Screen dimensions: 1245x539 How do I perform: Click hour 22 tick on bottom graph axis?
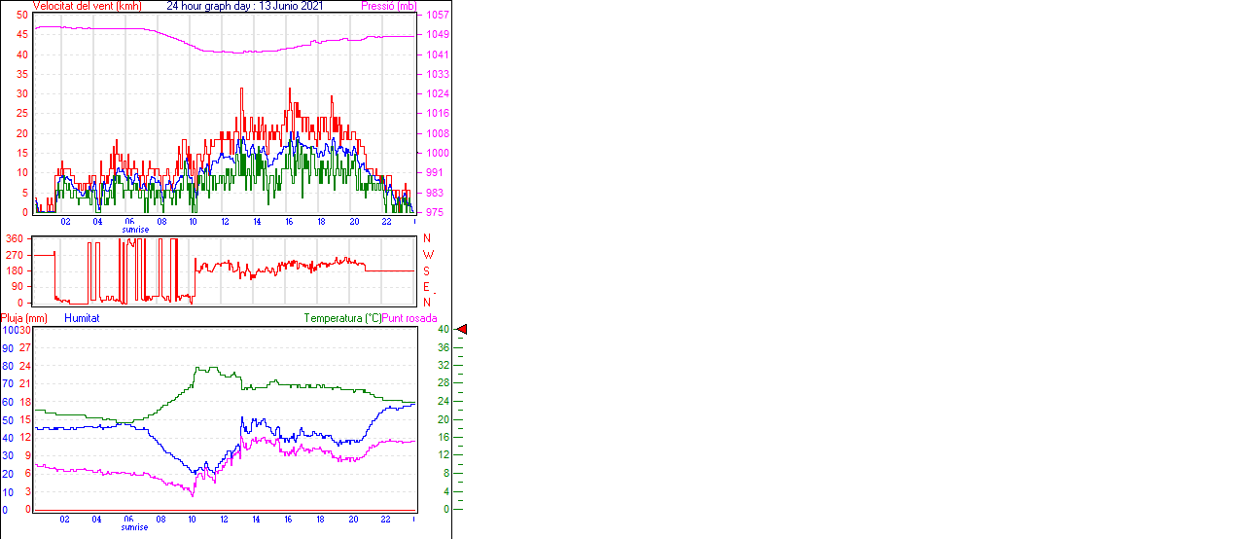pyautogui.click(x=385, y=519)
